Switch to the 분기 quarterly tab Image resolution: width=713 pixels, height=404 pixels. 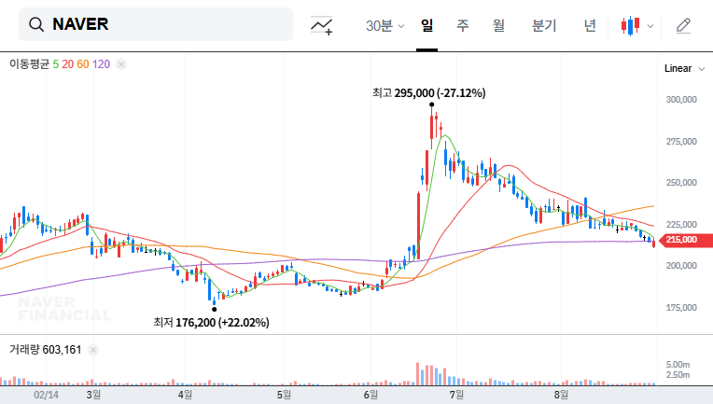point(544,25)
